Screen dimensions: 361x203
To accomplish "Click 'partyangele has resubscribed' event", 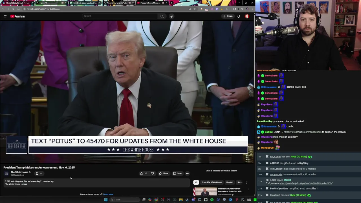I will tap(293, 175).
